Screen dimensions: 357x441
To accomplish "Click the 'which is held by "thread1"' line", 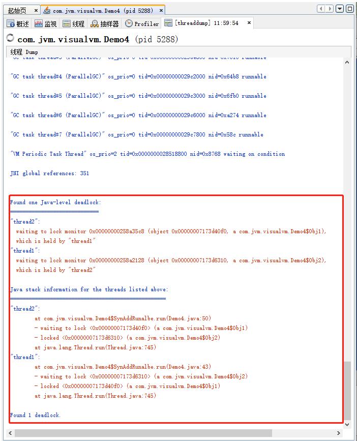I will (55, 241).
